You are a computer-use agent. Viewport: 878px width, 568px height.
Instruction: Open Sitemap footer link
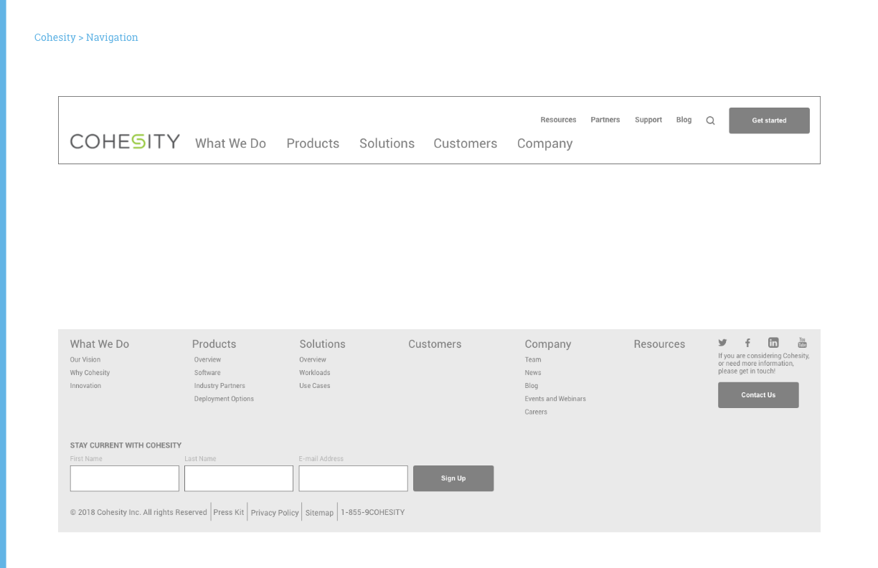coord(319,513)
